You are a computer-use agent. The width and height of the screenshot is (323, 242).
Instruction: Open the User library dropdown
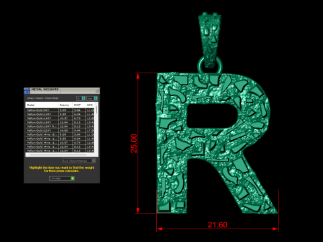[x=92, y=98]
